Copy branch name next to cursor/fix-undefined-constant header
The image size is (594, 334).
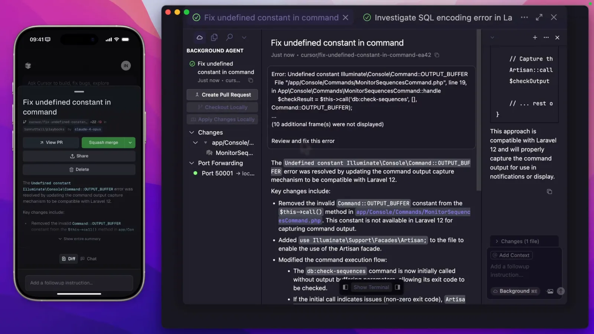click(437, 55)
